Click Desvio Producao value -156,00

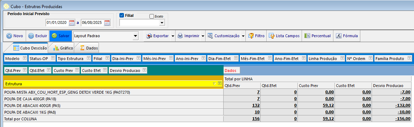tap(403, 119)
